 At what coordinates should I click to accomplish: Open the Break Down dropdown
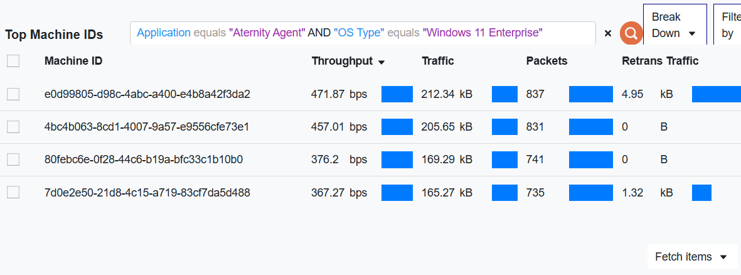click(x=674, y=25)
